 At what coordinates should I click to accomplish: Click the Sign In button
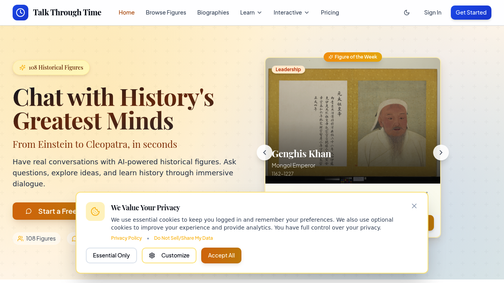(432, 12)
